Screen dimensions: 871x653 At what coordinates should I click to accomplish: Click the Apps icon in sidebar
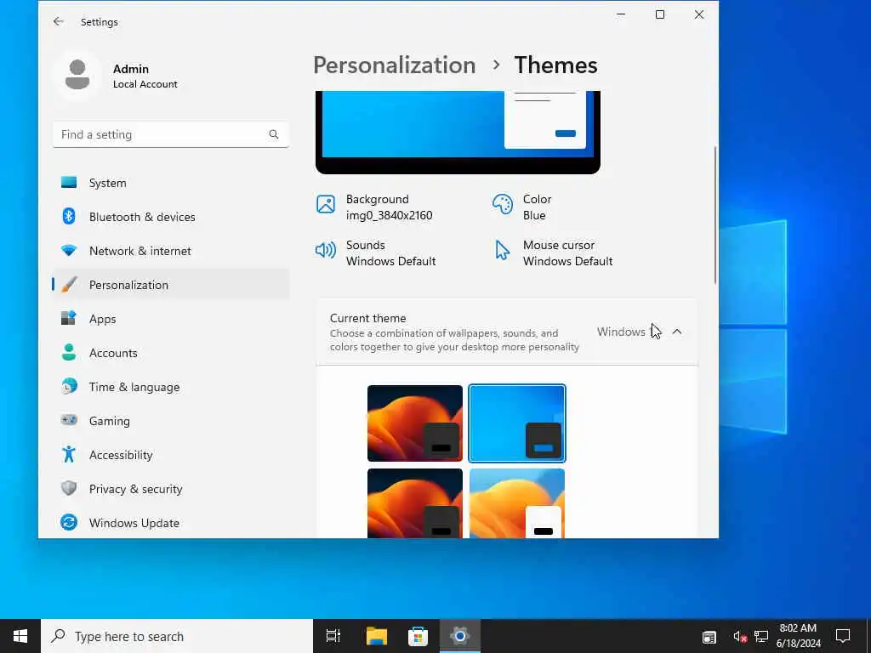click(69, 318)
